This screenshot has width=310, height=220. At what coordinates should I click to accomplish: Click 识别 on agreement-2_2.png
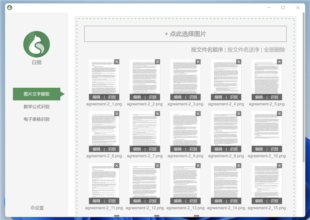tap(152, 97)
